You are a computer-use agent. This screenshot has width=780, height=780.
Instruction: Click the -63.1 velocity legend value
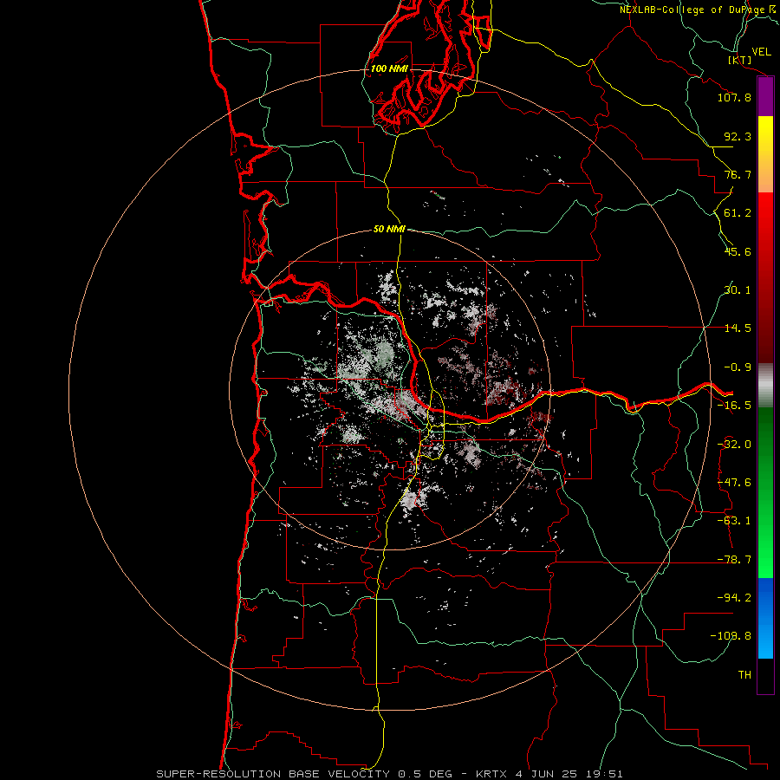tap(734, 521)
